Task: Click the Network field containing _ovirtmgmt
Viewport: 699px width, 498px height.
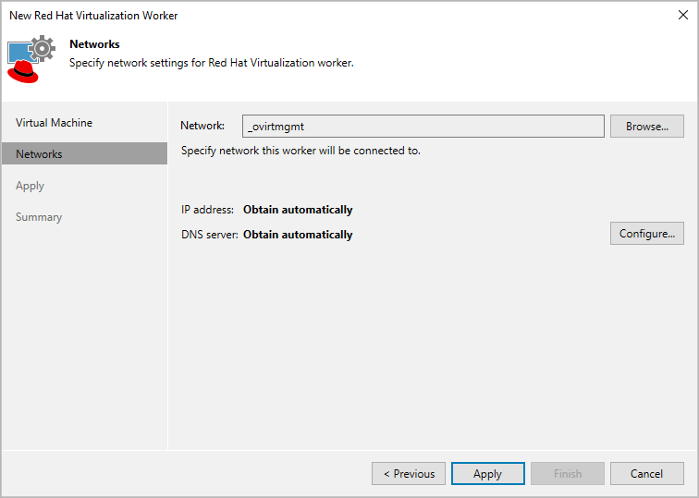Action: click(x=423, y=126)
